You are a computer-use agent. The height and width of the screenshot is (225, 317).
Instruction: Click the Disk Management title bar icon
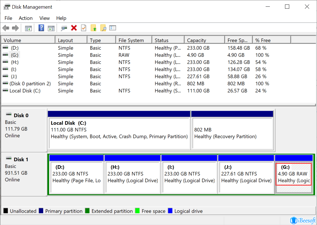click(x=7, y=7)
